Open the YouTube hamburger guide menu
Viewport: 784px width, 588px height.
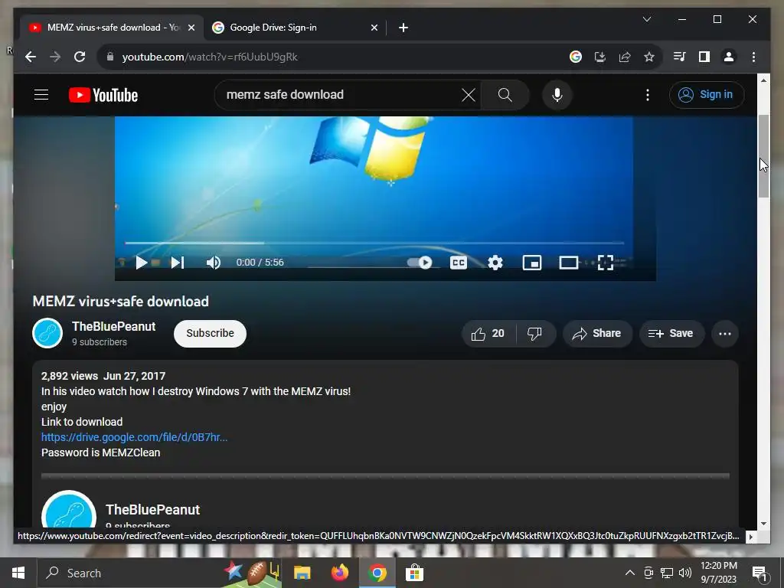coord(41,94)
